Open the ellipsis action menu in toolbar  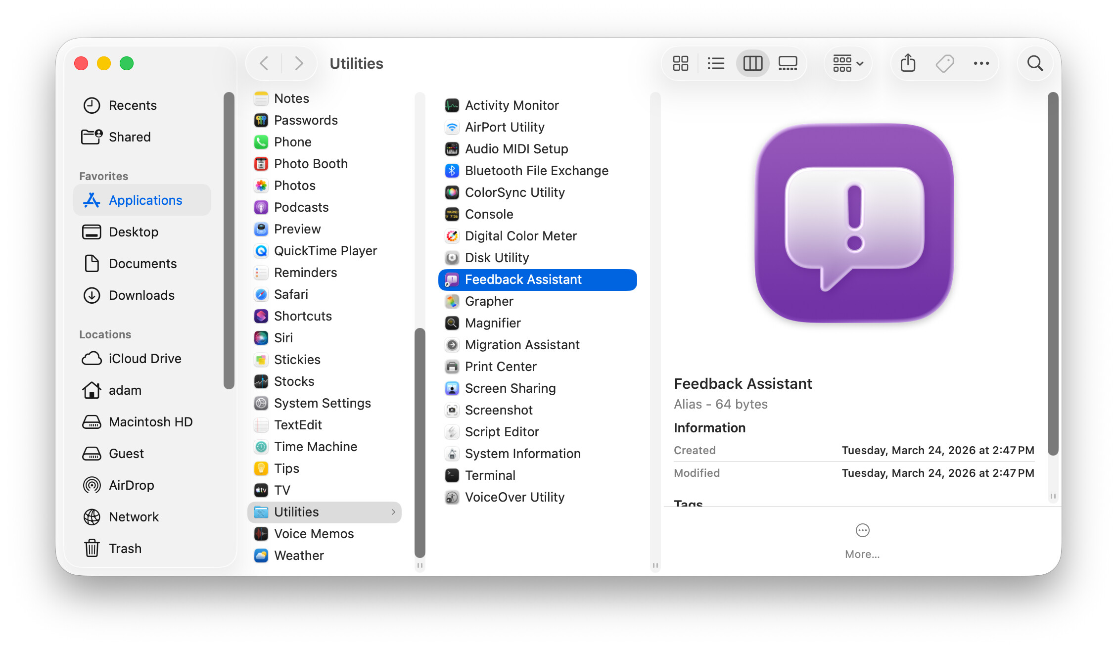pyautogui.click(x=981, y=63)
